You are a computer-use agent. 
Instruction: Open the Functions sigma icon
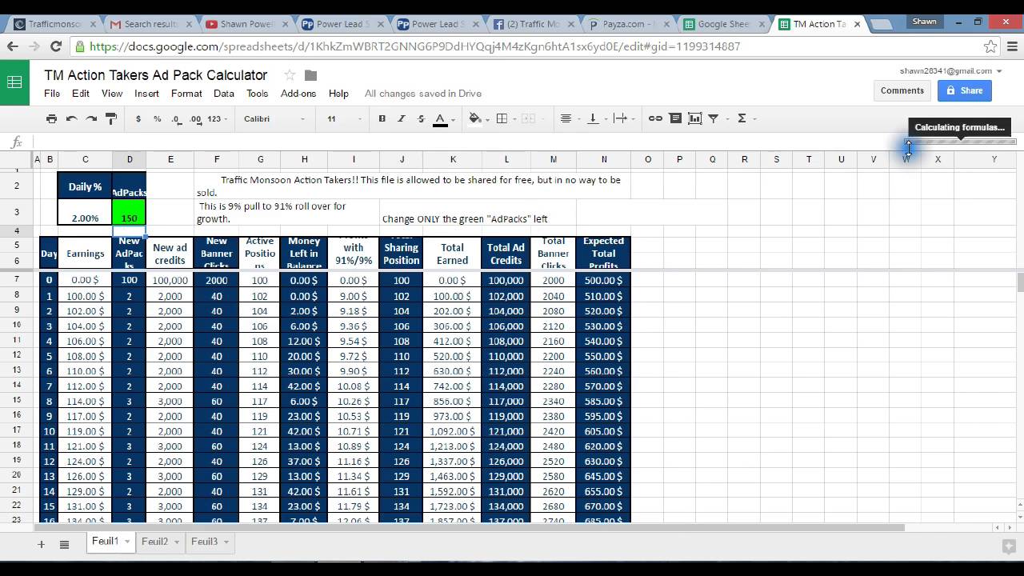click(742, 118)
